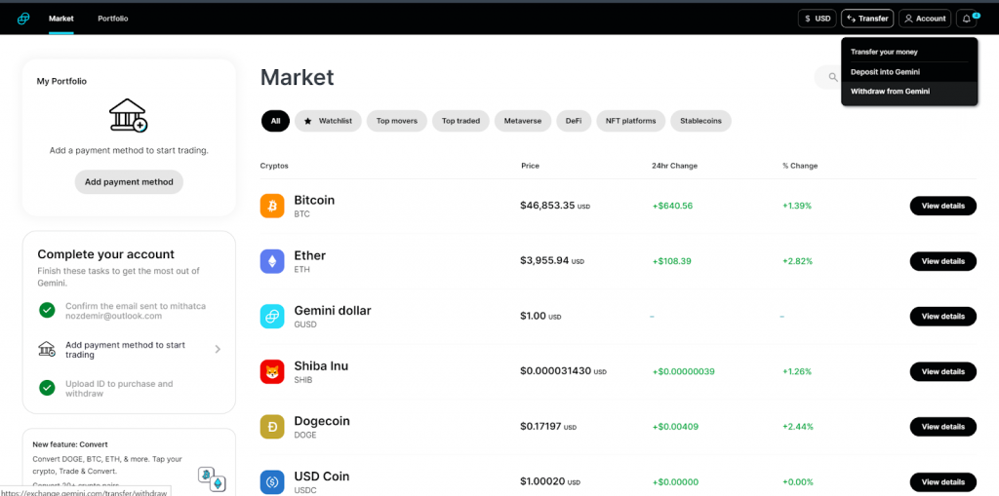
Task: View details for Shiba Inu
Action: tap(943, 372)
